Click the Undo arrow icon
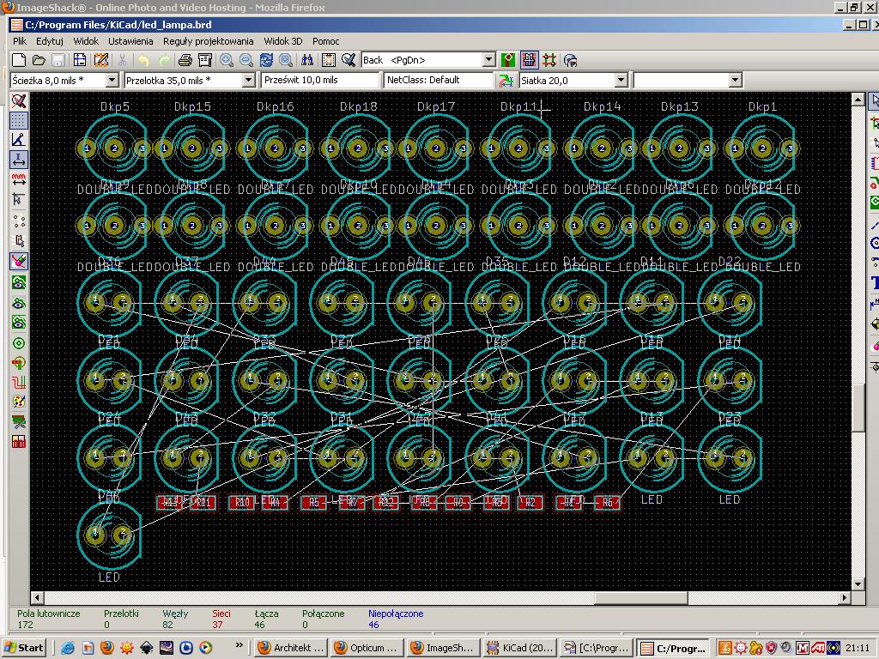The image size is (879, 659). pyautogui.click(x=143, y=60)
